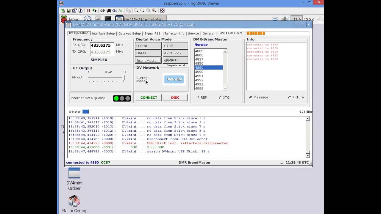Toggle the Ctrl key toolbar button
The image size is (381, 214).
(x=115, y=10)
